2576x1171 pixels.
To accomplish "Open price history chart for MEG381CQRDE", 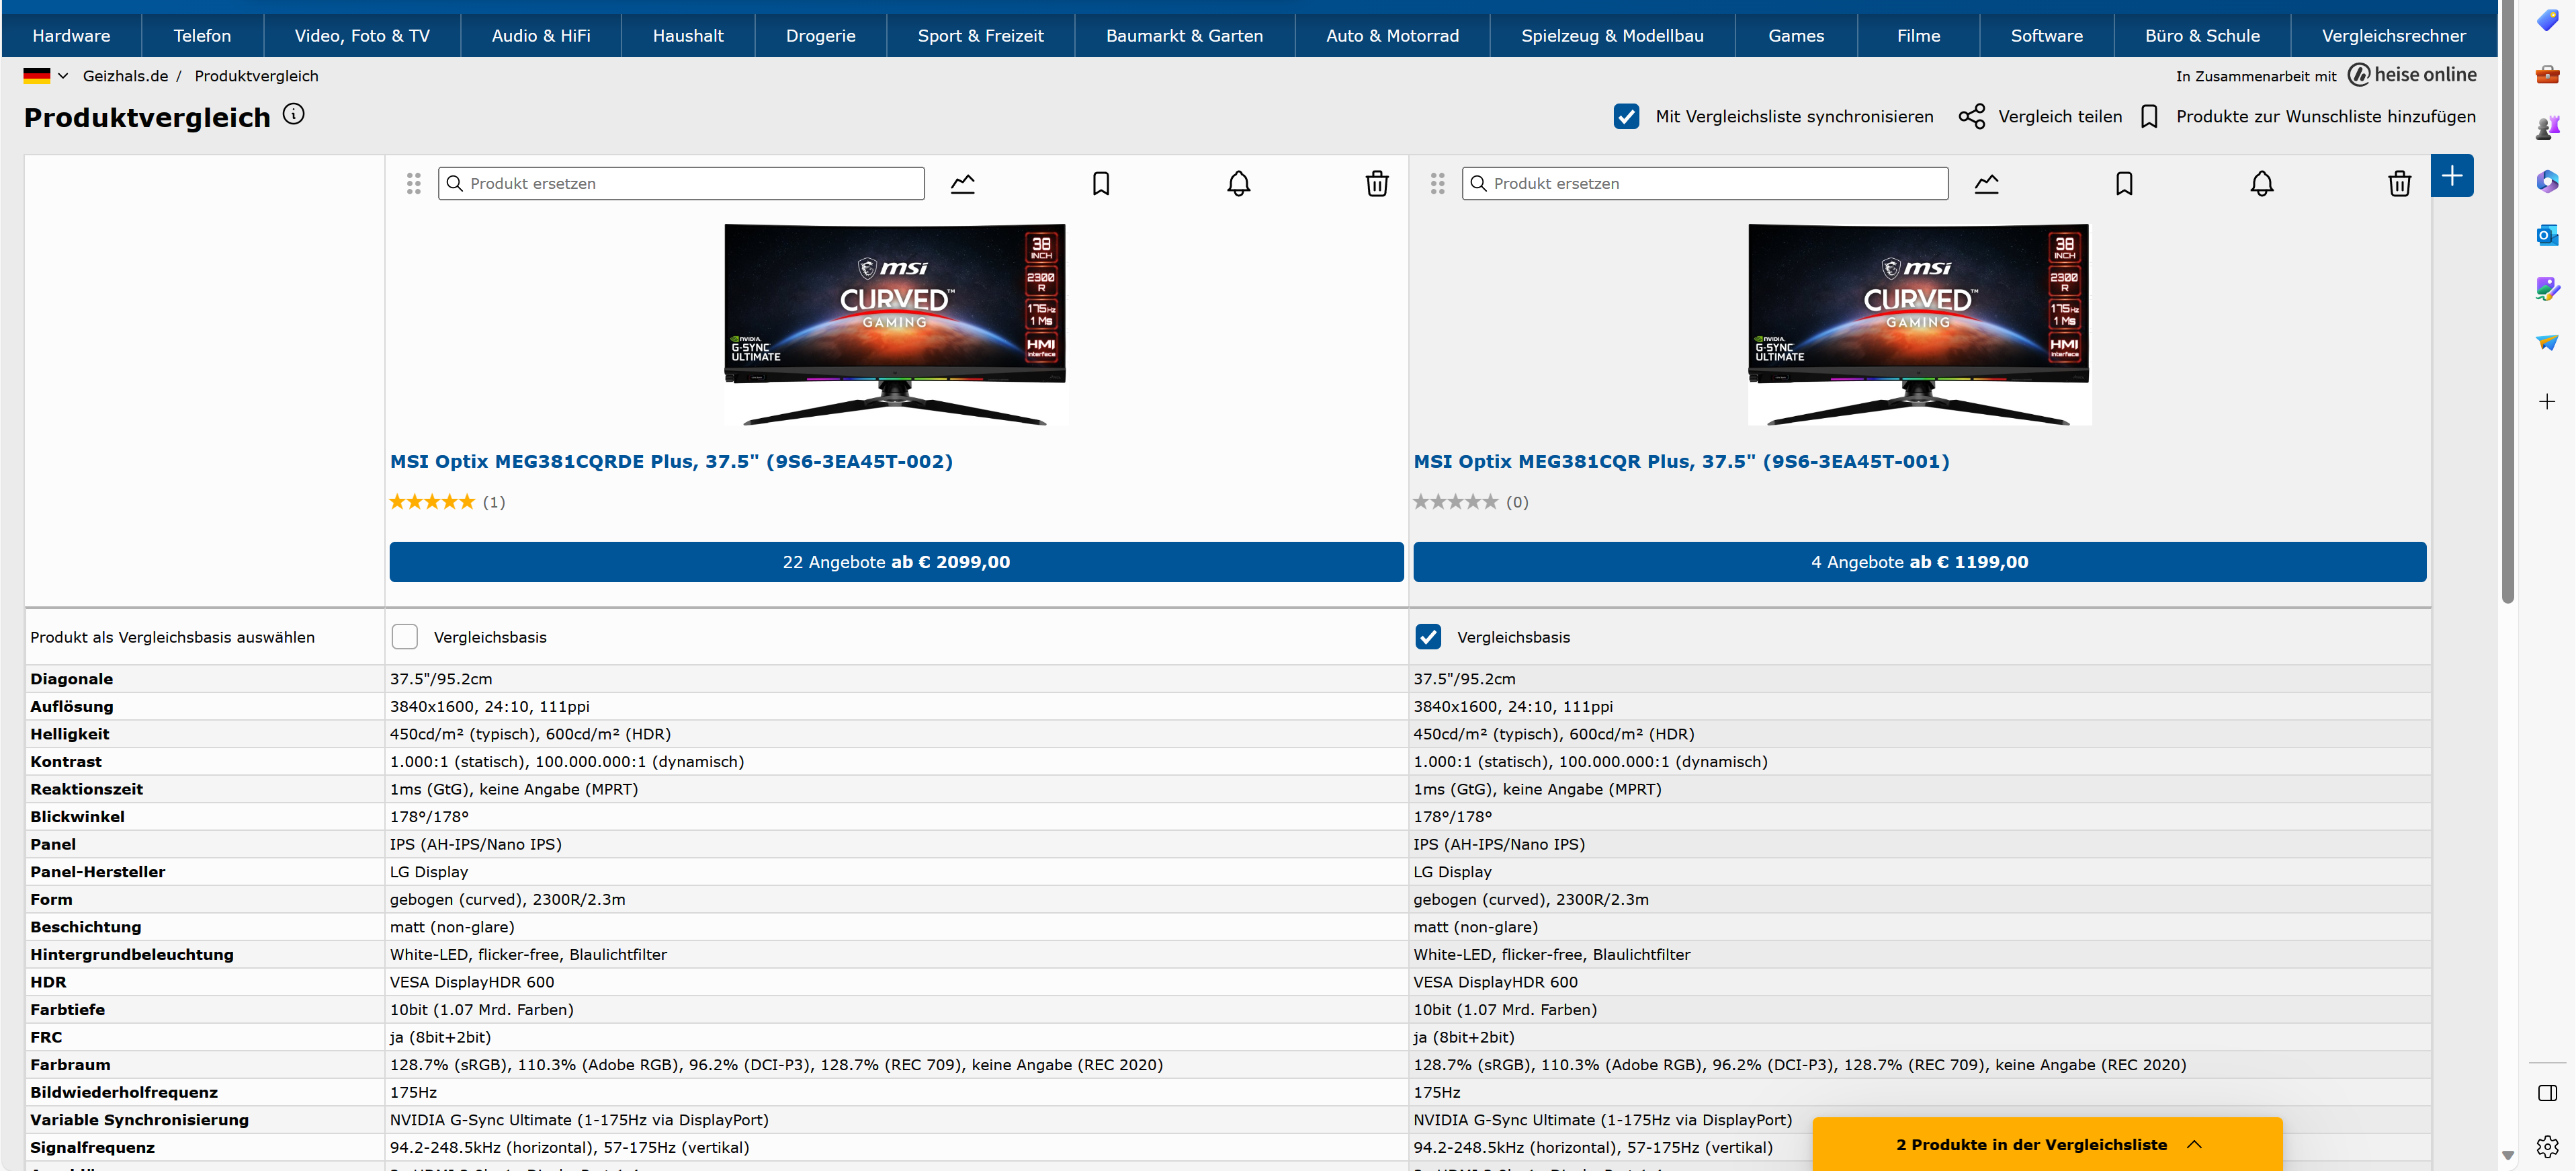I will [962, 183].
